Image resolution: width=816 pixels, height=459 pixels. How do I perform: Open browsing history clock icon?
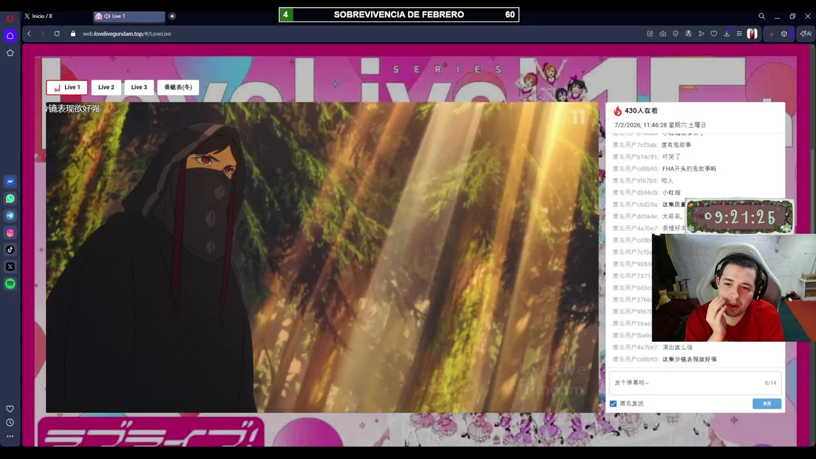[x=10, y=423]
